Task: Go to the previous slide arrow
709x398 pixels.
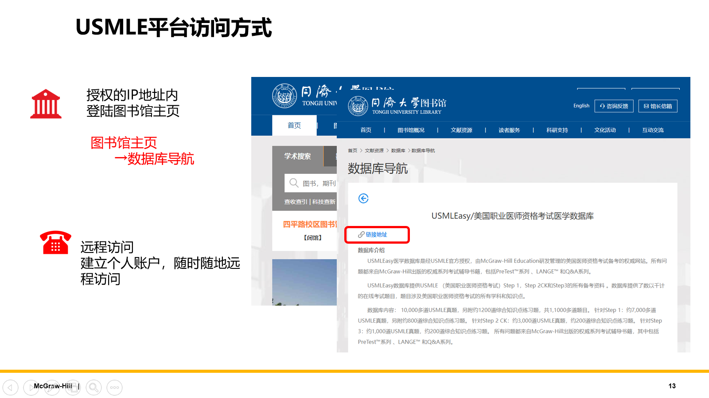Action: click(x=10, y=388)
